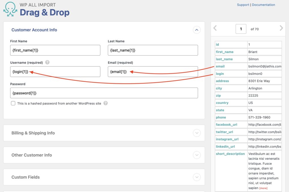289x192 pixels.
Task: Go to next record with right arrow
Action: point(281,28)
